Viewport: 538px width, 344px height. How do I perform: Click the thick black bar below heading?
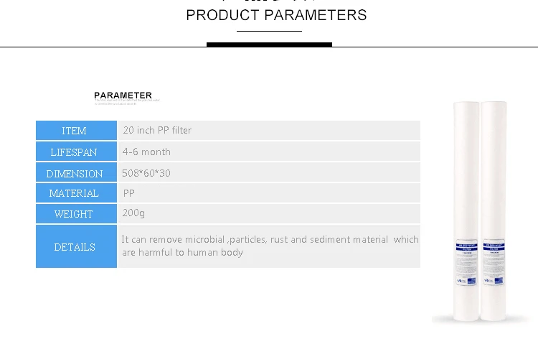269,45
